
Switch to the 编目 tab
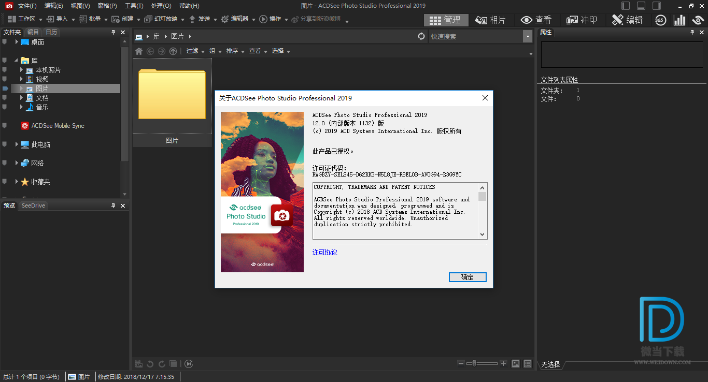[x=33, y=32]
